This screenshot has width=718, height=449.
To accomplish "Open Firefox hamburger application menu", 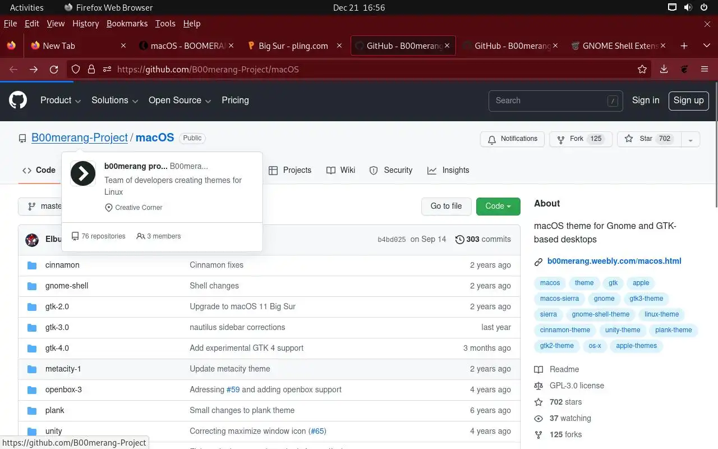I will point(705,70).
